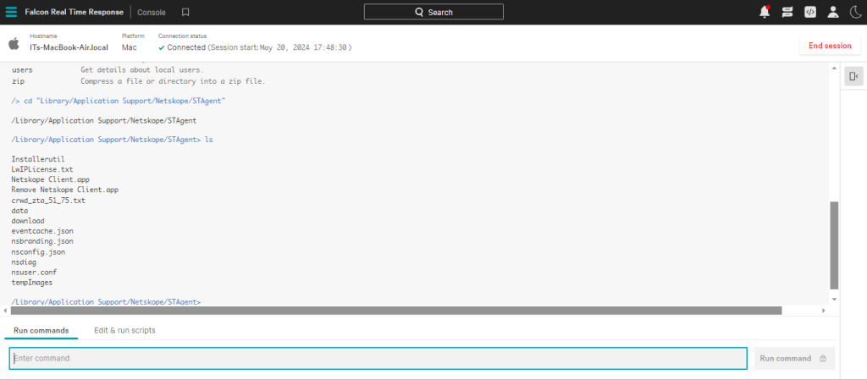
Task: Click the data directory entry
Action: click(x=19, y=211)
